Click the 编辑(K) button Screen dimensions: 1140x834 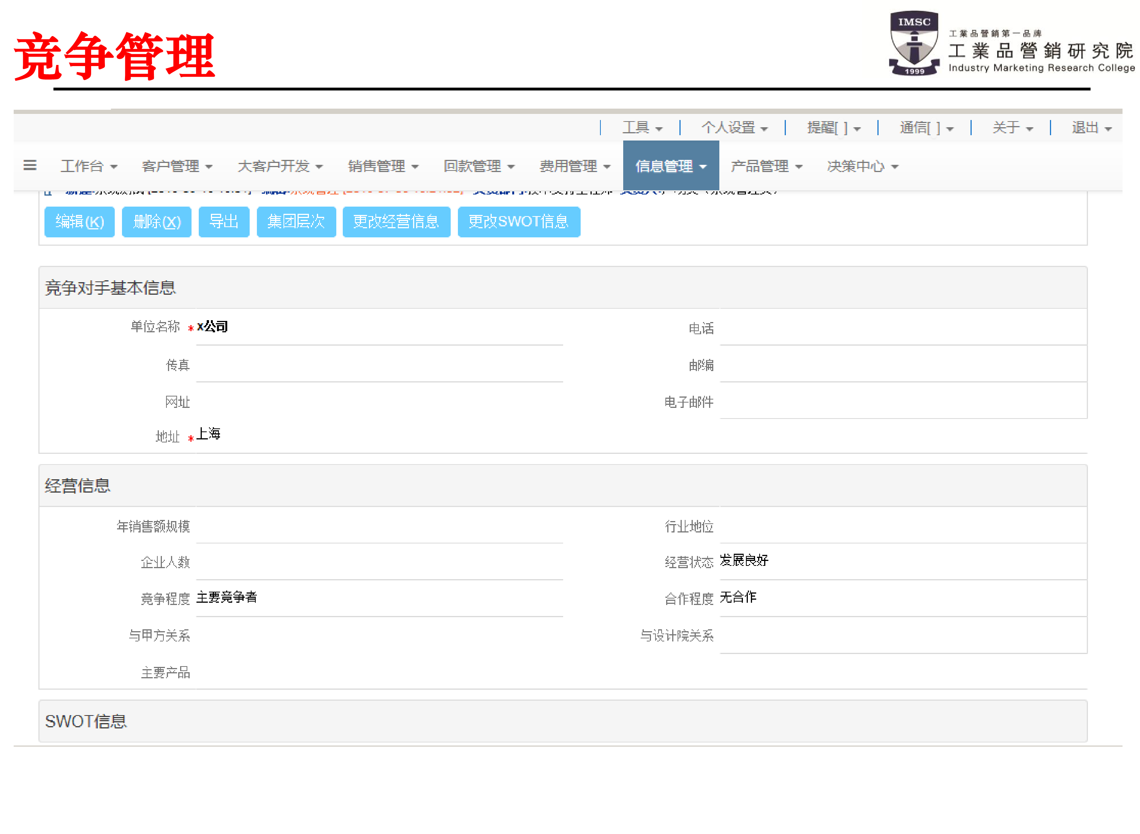(x=79, y=222)
